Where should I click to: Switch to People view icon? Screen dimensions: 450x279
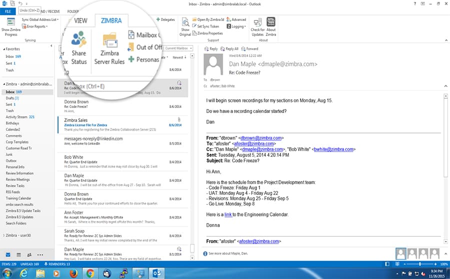coord(29,254)
